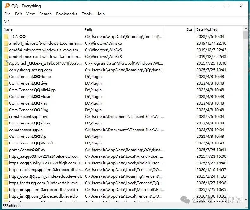Image resolution: width=250 pixels, height=210 pixels.
Task: Open the File menu
Action: [x=7, y=14]
